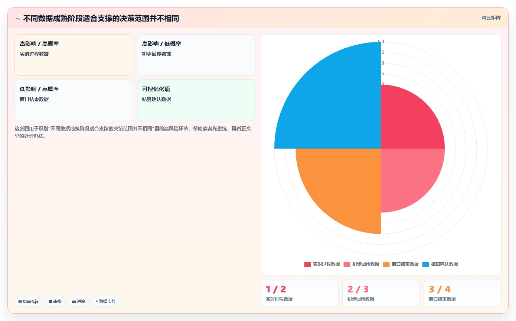Click the description paragraph starting 这张图用于识别

133,132
